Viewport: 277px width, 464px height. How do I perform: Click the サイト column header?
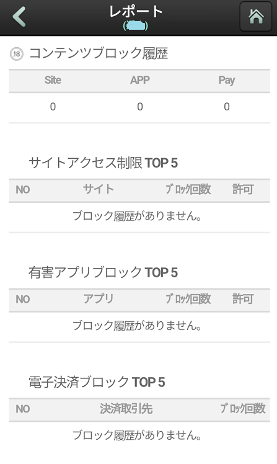[x=98, y=189]
